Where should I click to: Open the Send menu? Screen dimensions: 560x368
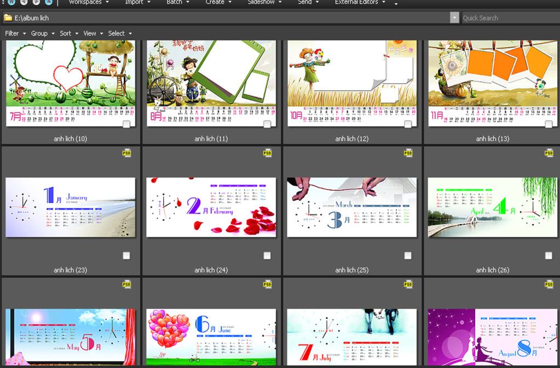(308, 2)
